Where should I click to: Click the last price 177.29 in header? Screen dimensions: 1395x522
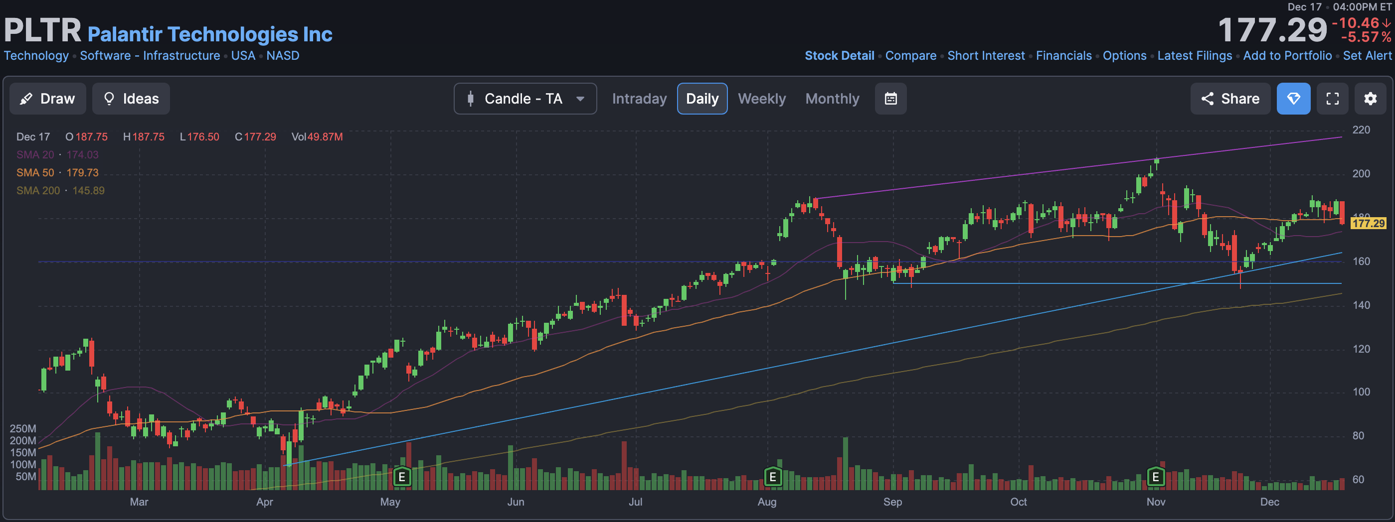point(1272,30)
